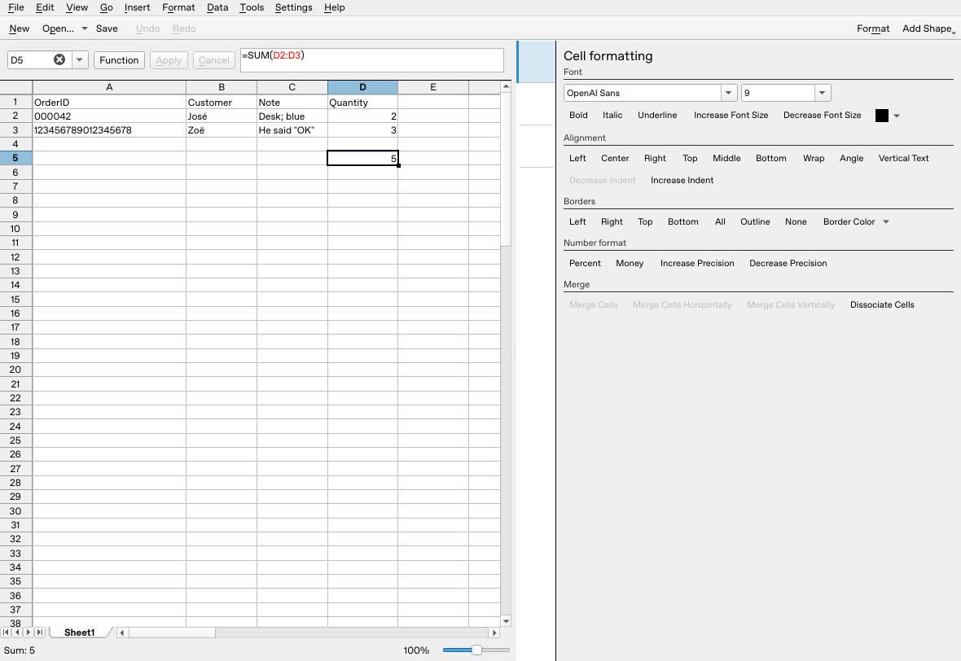The height and width of the screenshot is (661, 961).
Task: Toggle Percent number format
Action: tap(585, 264)
